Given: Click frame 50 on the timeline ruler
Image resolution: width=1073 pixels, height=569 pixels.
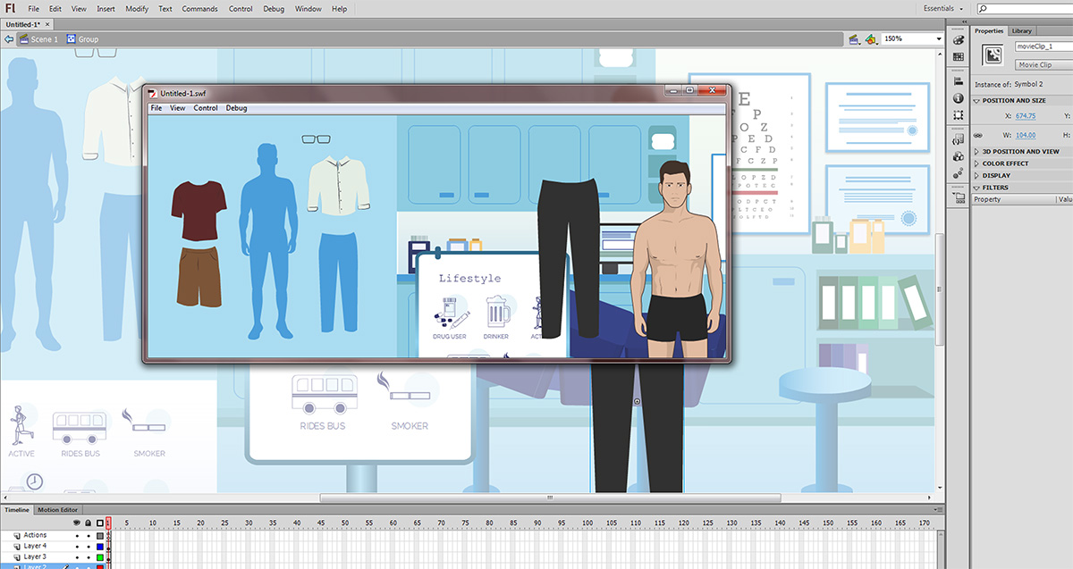Looking at the screenshot, I should click(x=345, y=523).
